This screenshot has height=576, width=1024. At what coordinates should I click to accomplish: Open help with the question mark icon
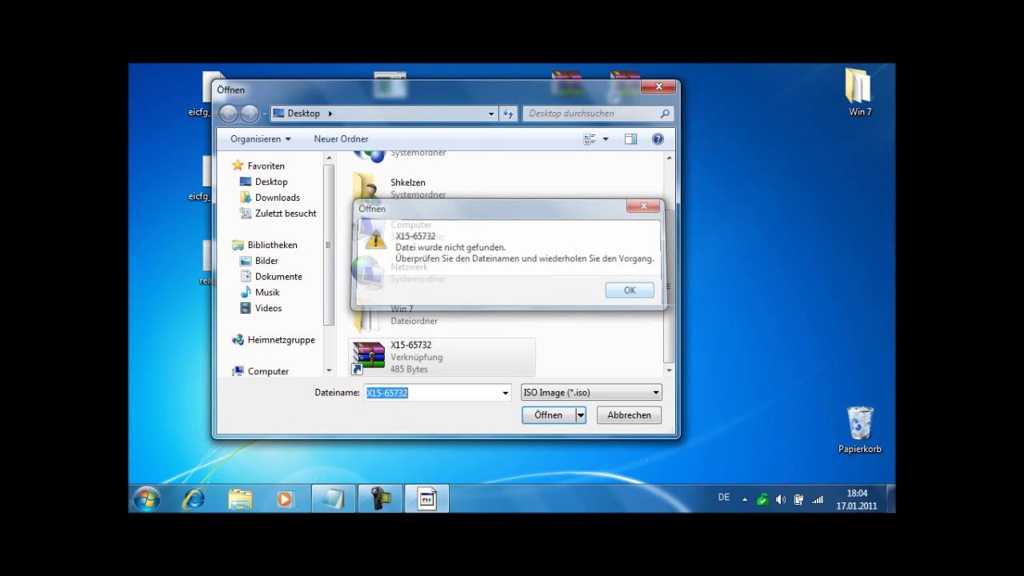click(x=658, y=139)
